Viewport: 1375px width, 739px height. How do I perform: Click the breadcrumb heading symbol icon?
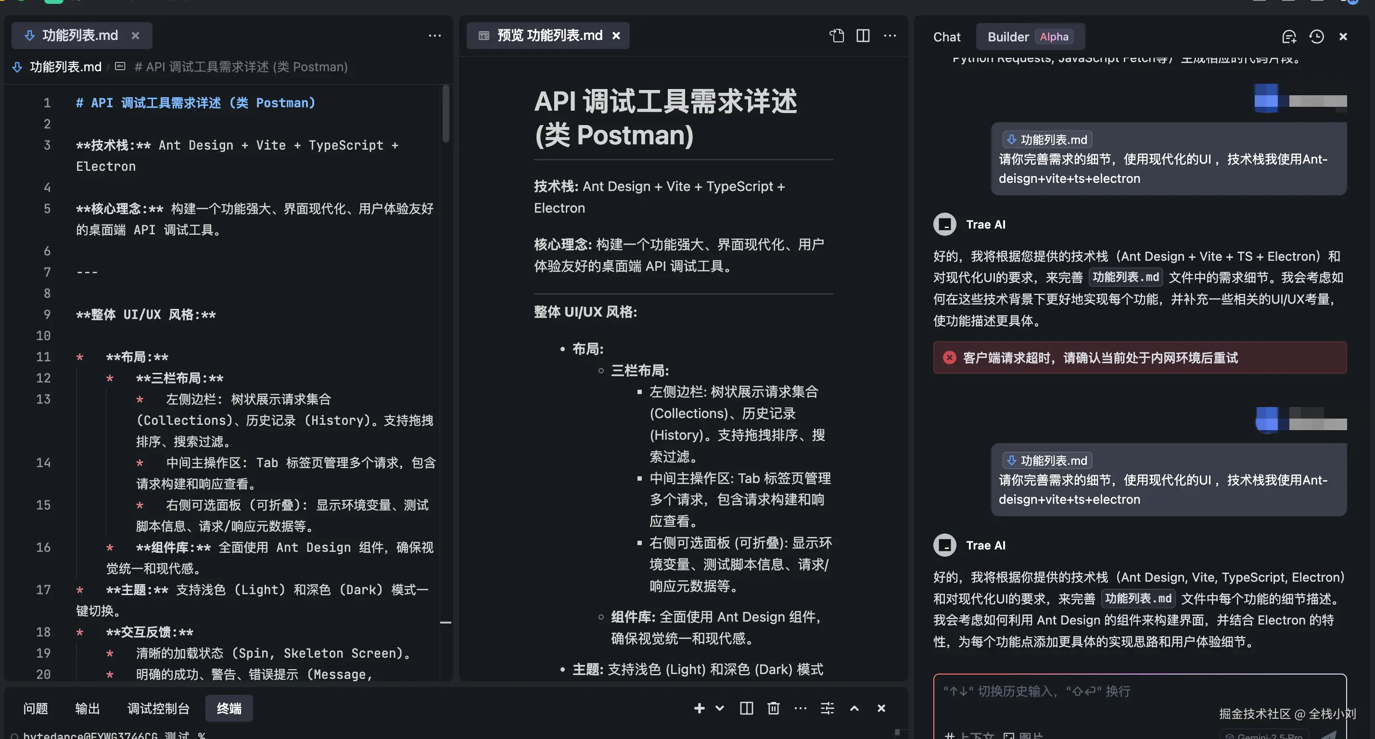[120, 66]
